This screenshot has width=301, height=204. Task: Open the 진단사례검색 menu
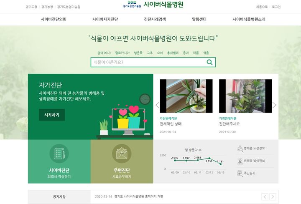(x=155, y=19)
